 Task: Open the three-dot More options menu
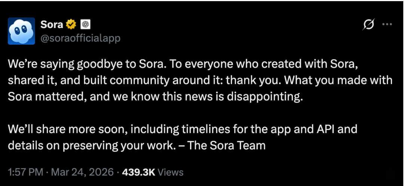pyautogui.click(x=387, y=25)
